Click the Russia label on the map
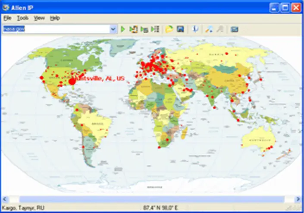 coord(216,54)
